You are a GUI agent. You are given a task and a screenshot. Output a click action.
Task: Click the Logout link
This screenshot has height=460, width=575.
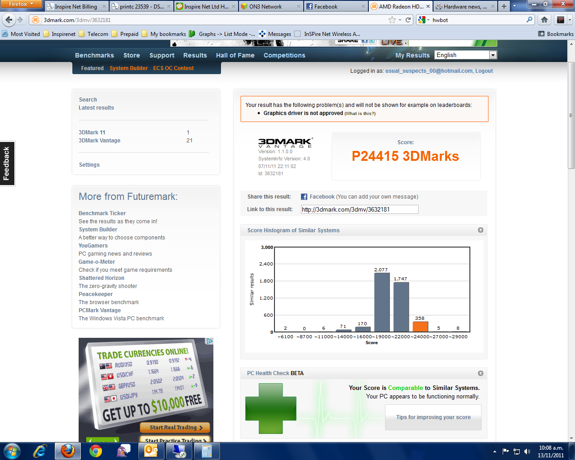click(484, 71)
